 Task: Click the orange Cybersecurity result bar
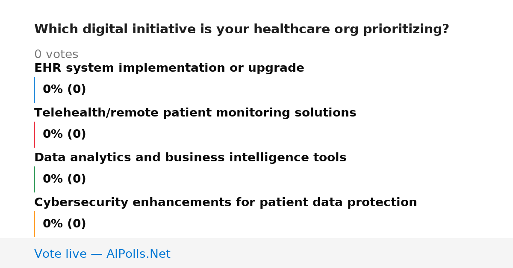pyautogui.click(x=34, y=224)
